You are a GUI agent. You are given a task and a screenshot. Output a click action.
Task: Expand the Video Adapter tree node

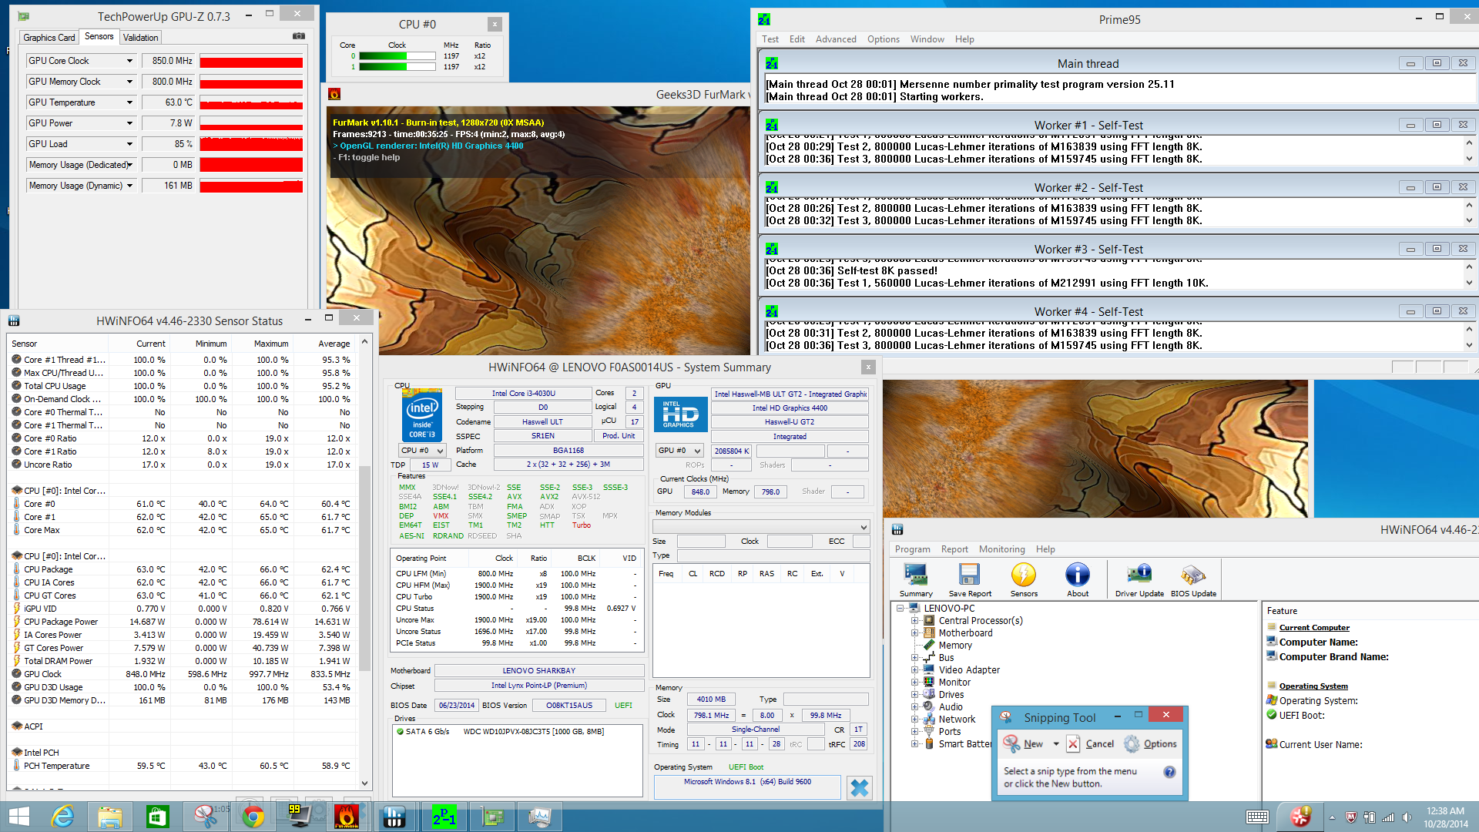915,670
